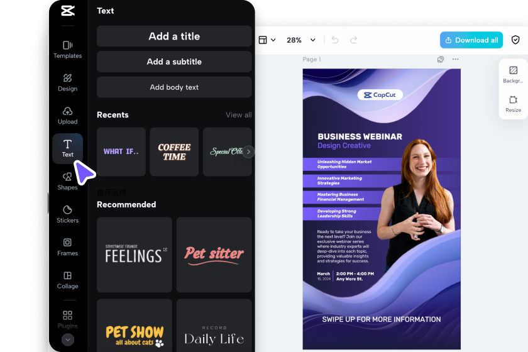Open the Background tool on right panel
Viewport: 528px width, 352px height.
513,74
